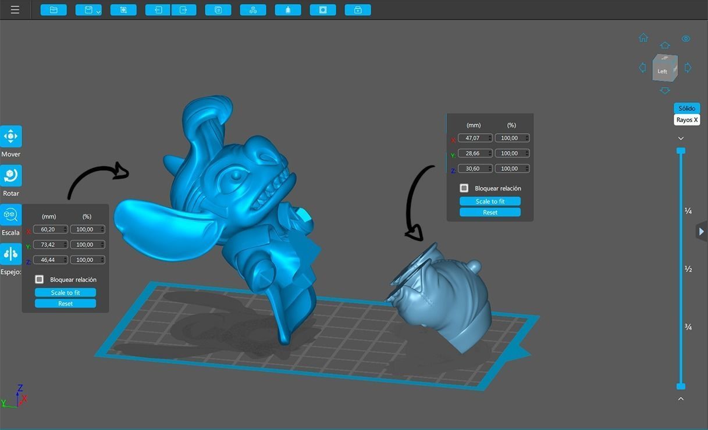This screenshot has width=708, height=430.
Task: Click the bottom handle of layer slider
Action: click(681, 386)
